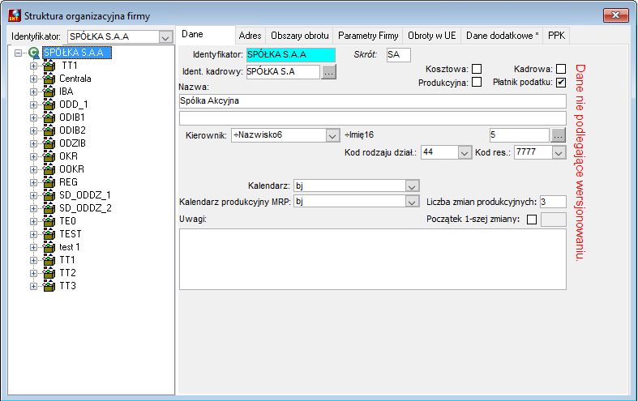Image resolution: width=638 pixels, height=401 pixels.
Task: Click the unit icon next to ODIB1
Action: (x=49, y=118)
